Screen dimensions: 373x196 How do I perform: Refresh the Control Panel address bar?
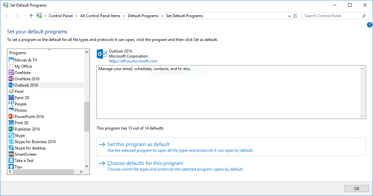[x=295, y=16]
